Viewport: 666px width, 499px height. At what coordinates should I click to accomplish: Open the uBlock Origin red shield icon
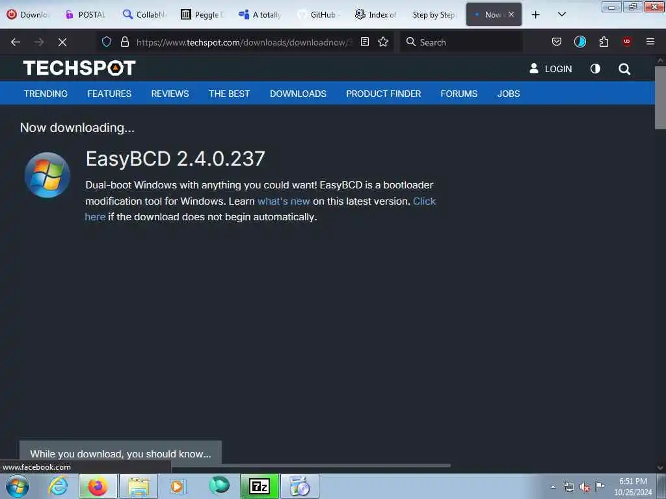click(x=627, y=42)
